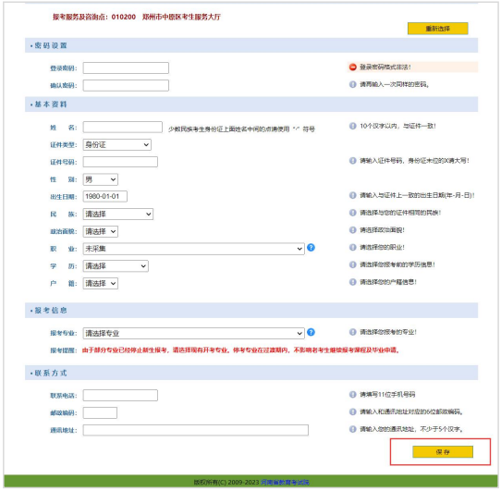Open the 性别 dropdown showing 男
The image size is (501, 491).
pos(101,179)
